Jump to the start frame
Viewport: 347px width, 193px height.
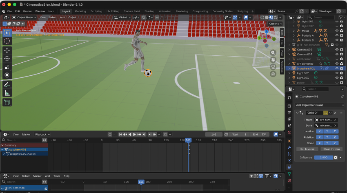pos(120,134)
